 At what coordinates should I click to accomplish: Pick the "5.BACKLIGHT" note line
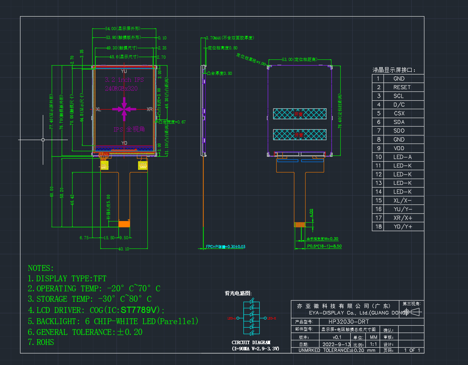113,321
